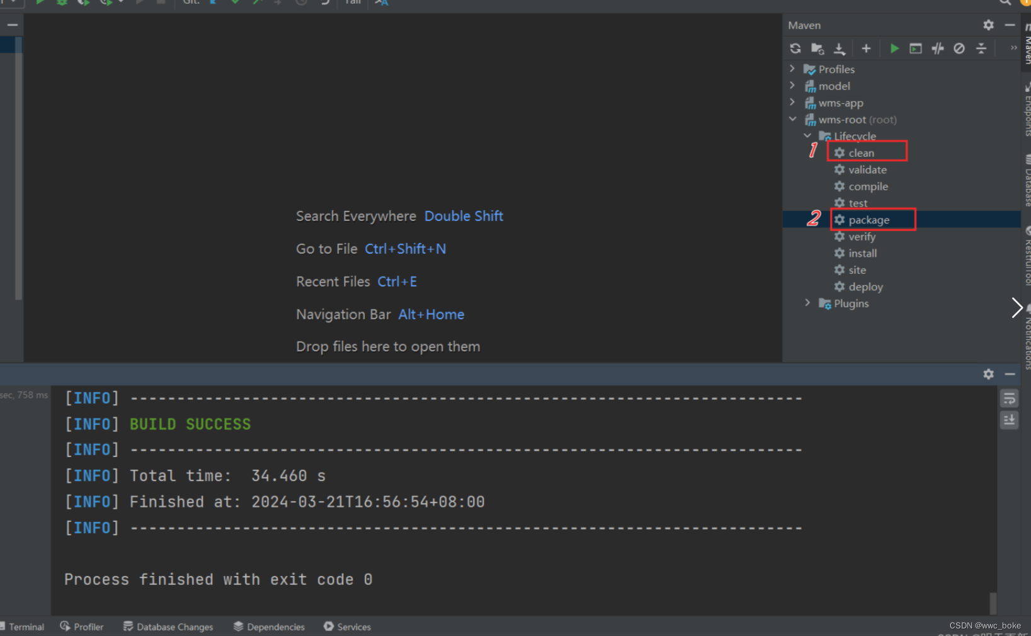
Task: Add Maven project with plus icon
Action: click(x=866, y=48)
